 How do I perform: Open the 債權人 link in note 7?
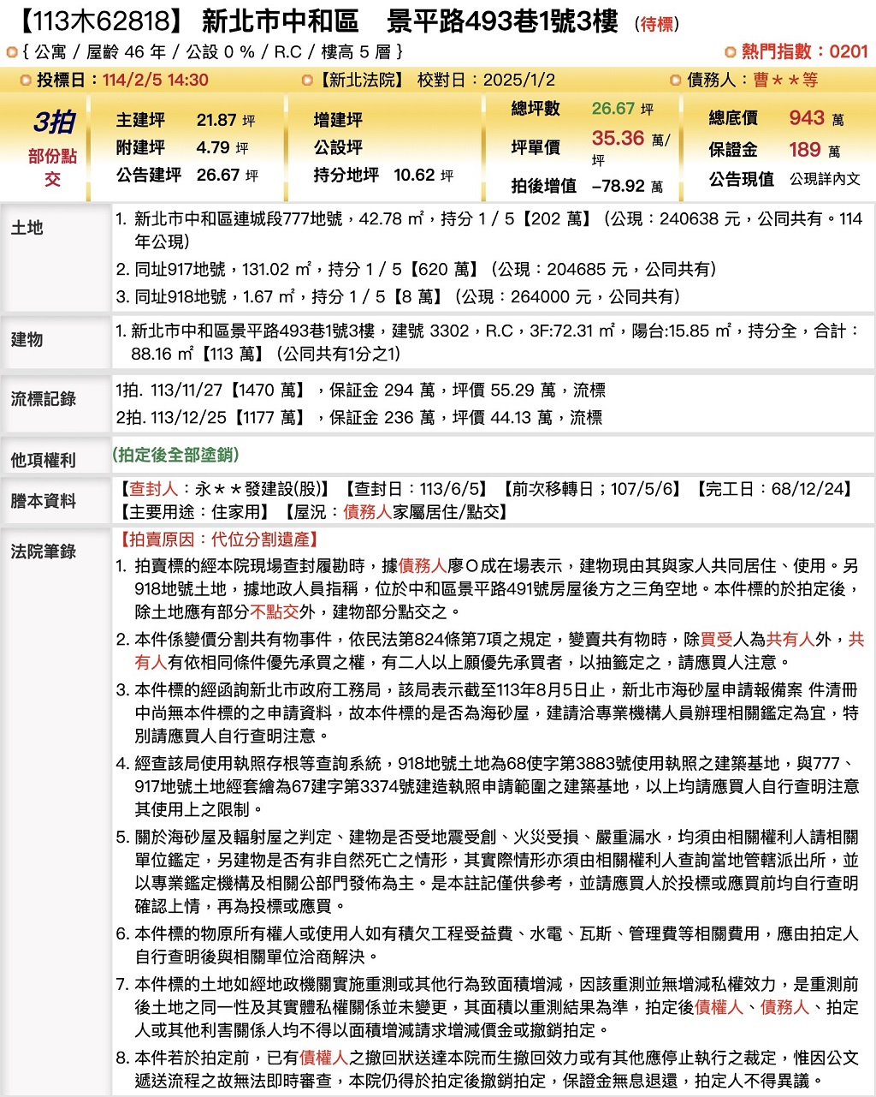(719, 1008)
